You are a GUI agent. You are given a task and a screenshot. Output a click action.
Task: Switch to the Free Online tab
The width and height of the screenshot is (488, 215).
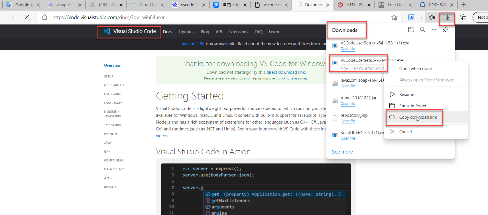pos(396,5)
